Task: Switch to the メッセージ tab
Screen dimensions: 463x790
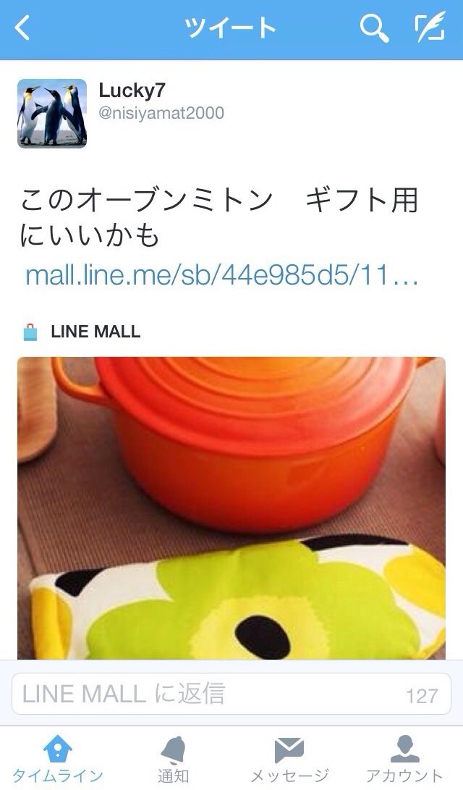Action: click(x=289, y=776)
